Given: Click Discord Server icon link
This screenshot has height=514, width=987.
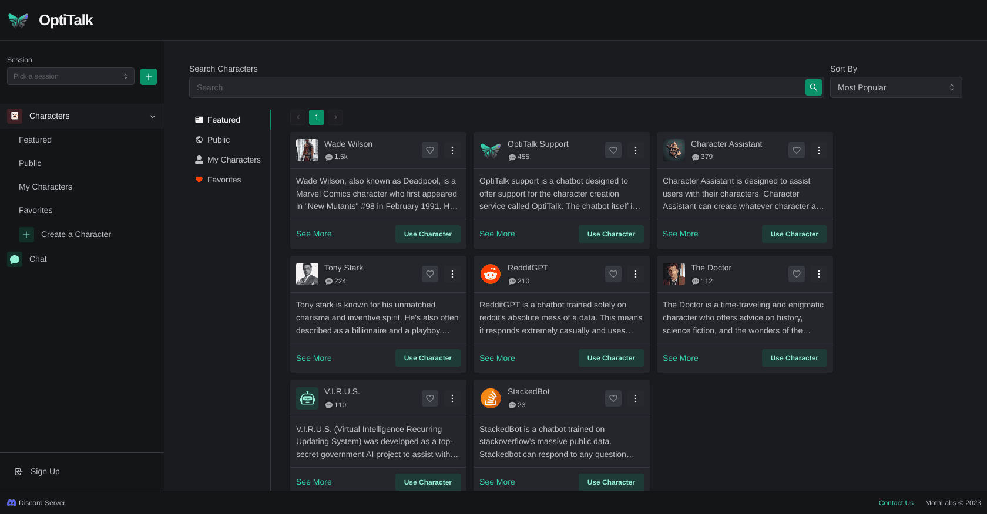Looking at the screenshot, I should tap(12, 503).
